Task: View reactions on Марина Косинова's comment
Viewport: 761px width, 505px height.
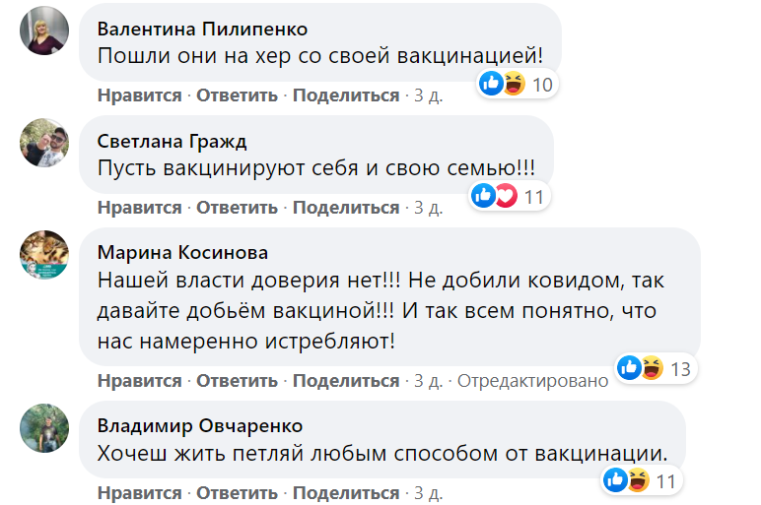Action: [x=655, y=369]
